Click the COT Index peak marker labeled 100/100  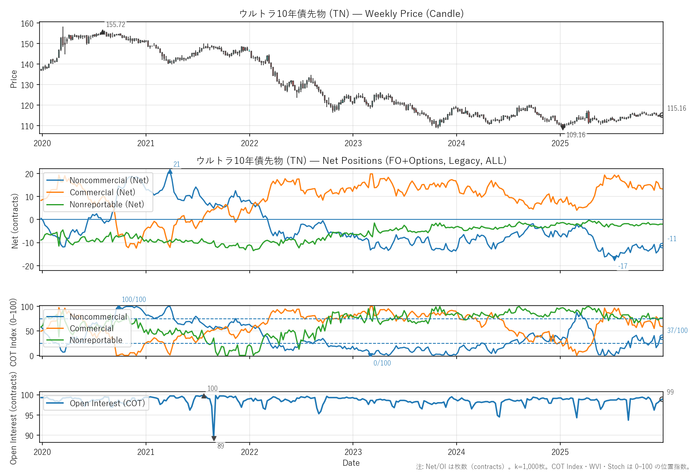119,307
